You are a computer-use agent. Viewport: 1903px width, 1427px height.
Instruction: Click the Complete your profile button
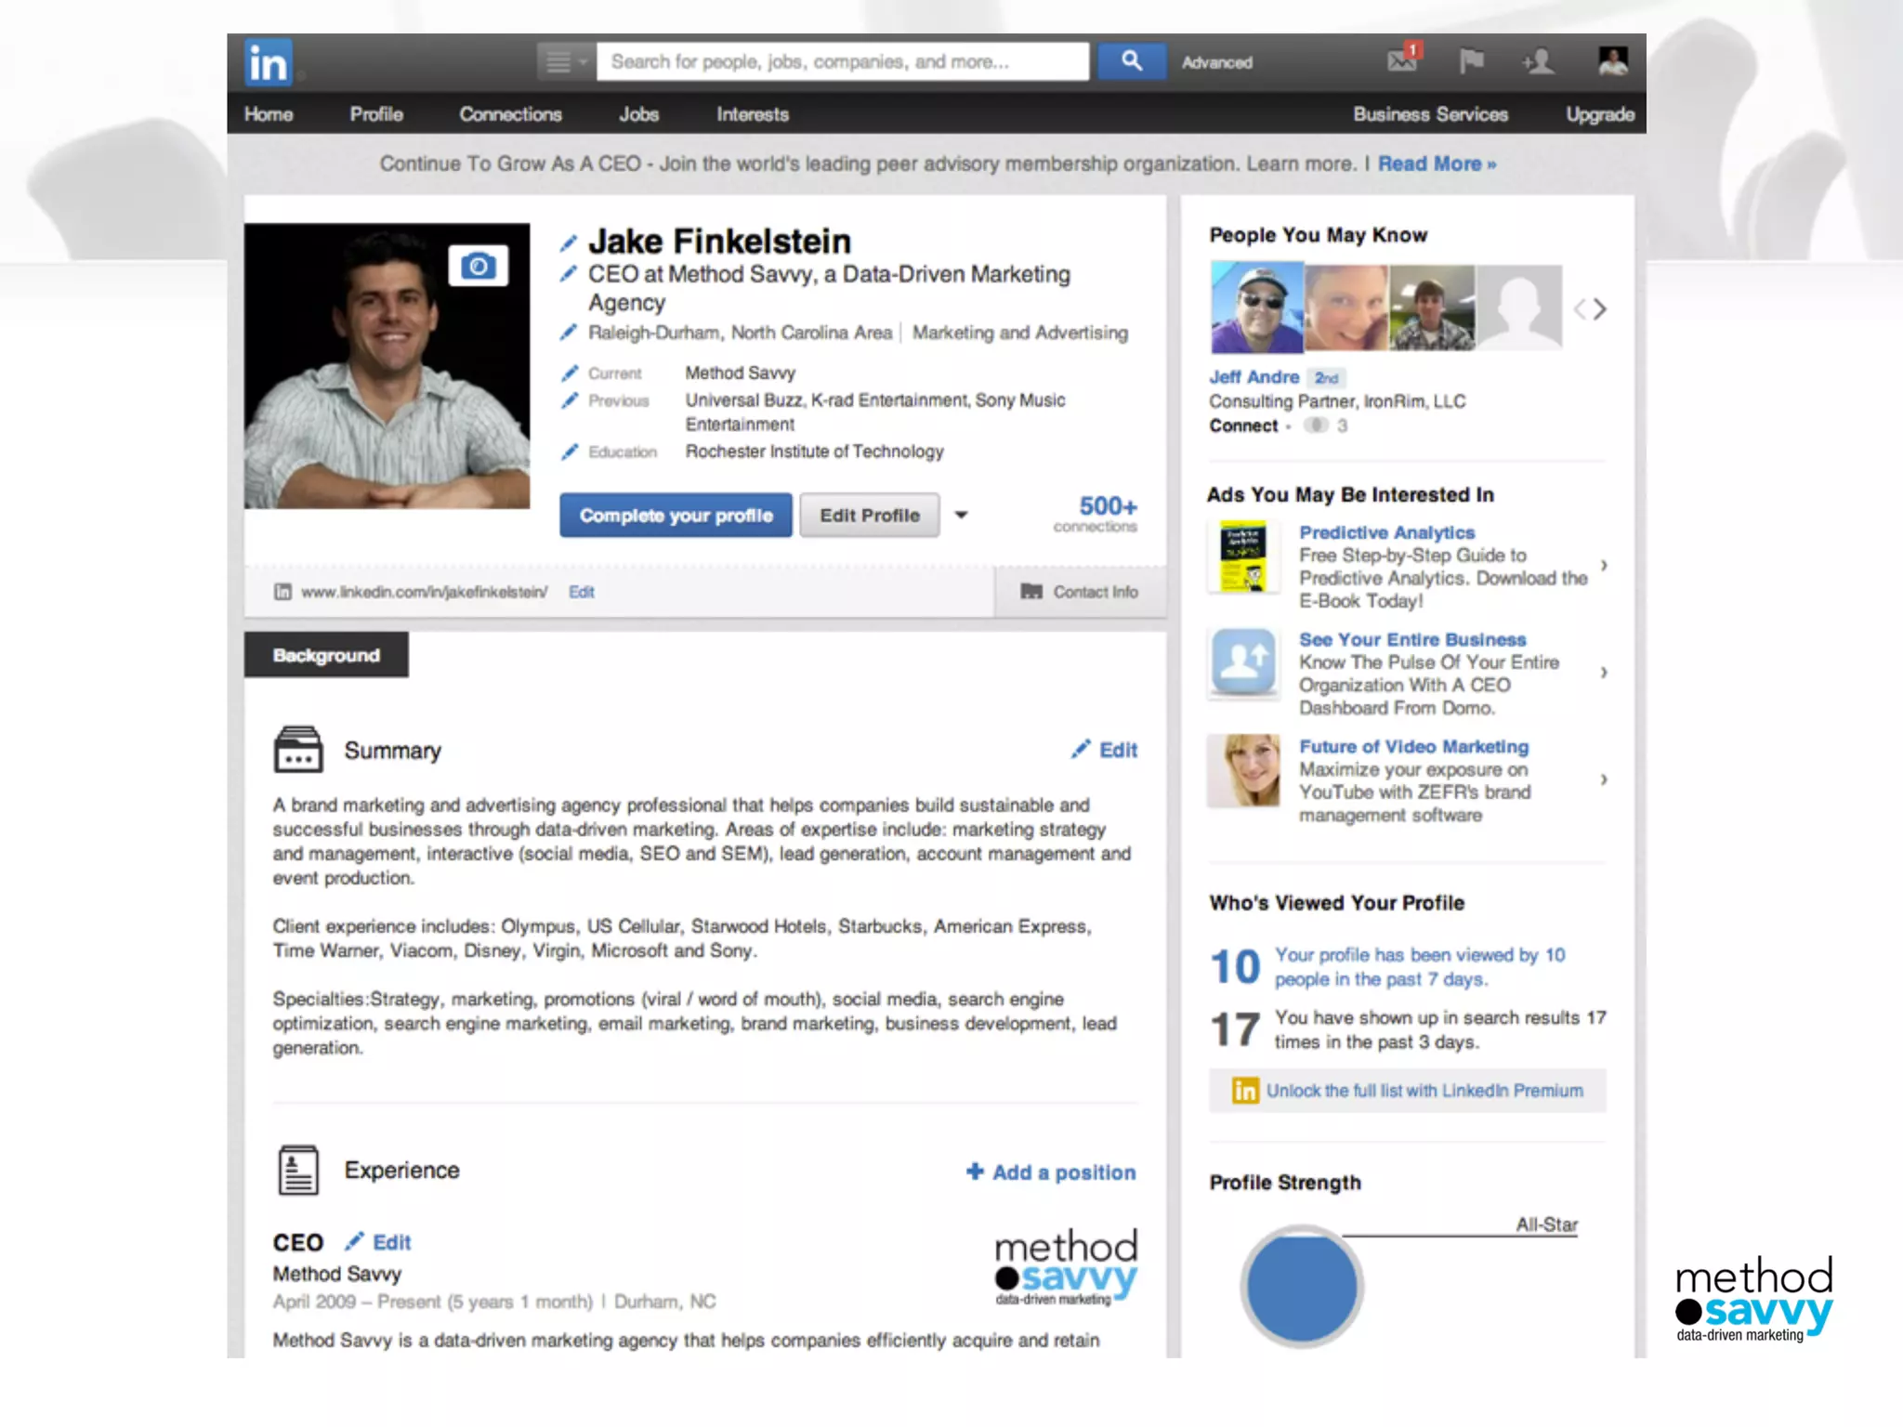click(676, 516)
